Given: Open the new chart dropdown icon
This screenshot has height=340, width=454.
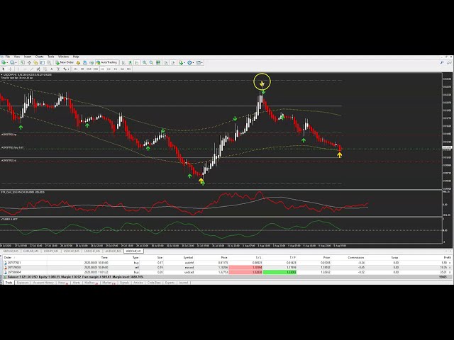Looking at the screenshot, I should pyautogui.click(x=6, y=62).
